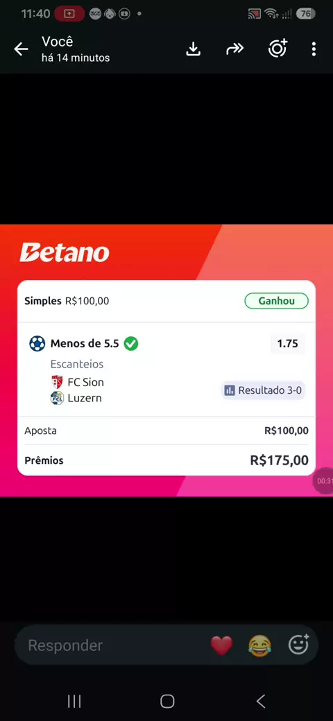Tap the soccer ball icon
This screenshot has height=721, width=333.
pos(37,343)
